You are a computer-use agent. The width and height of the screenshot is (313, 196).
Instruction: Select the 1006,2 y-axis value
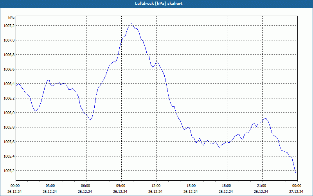(x=9, y=98)
